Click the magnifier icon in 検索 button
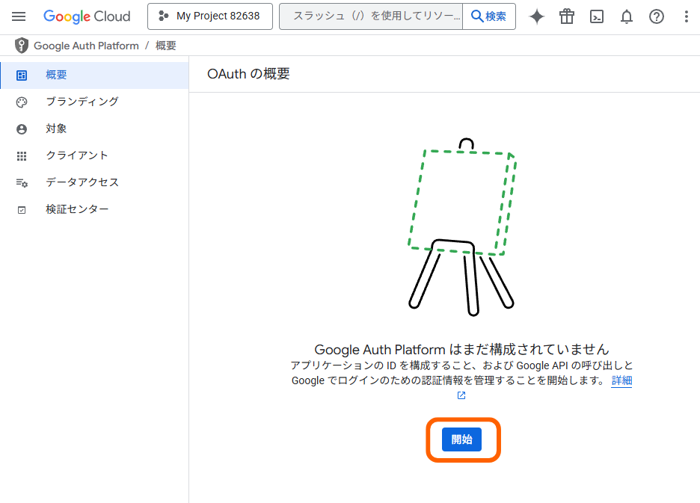Screen dimensions: 700x503 477,16
